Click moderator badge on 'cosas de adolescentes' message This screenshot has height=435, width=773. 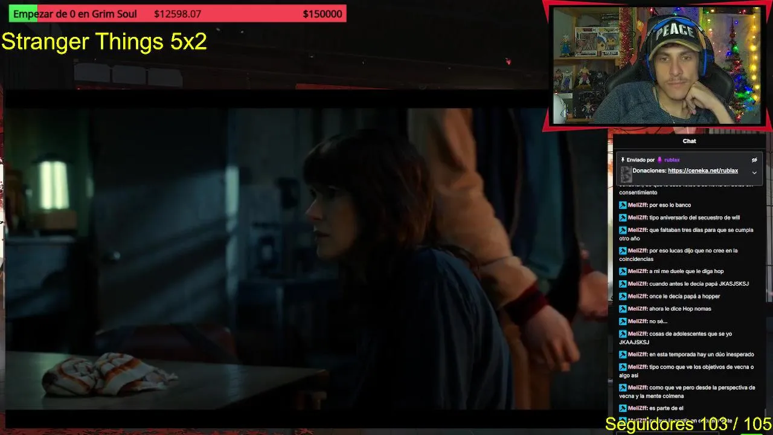[x=623, y=334]
